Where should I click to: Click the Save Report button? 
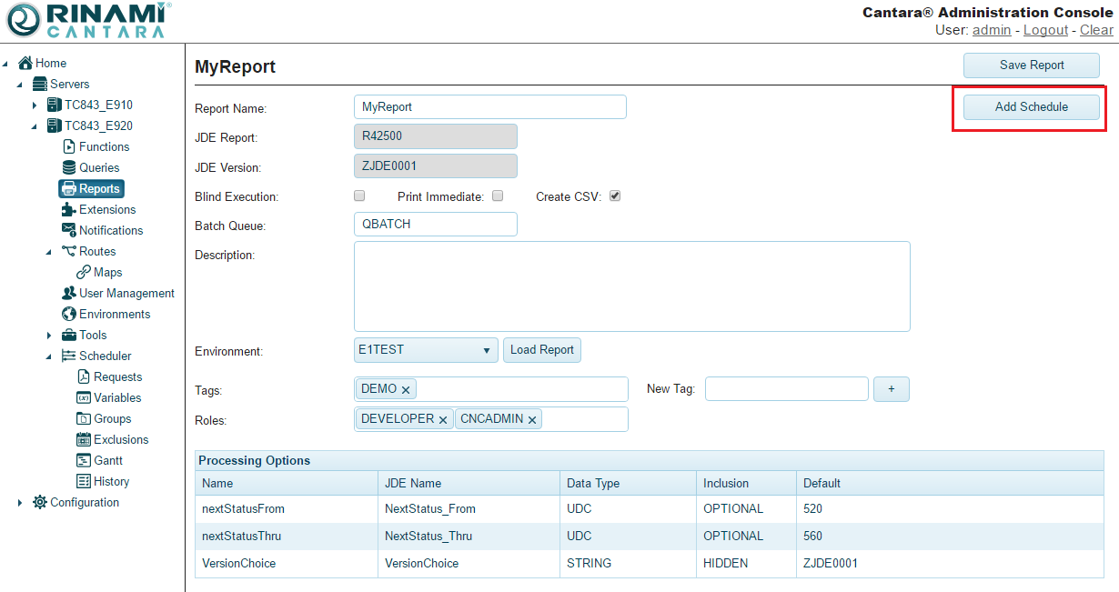1031,65
